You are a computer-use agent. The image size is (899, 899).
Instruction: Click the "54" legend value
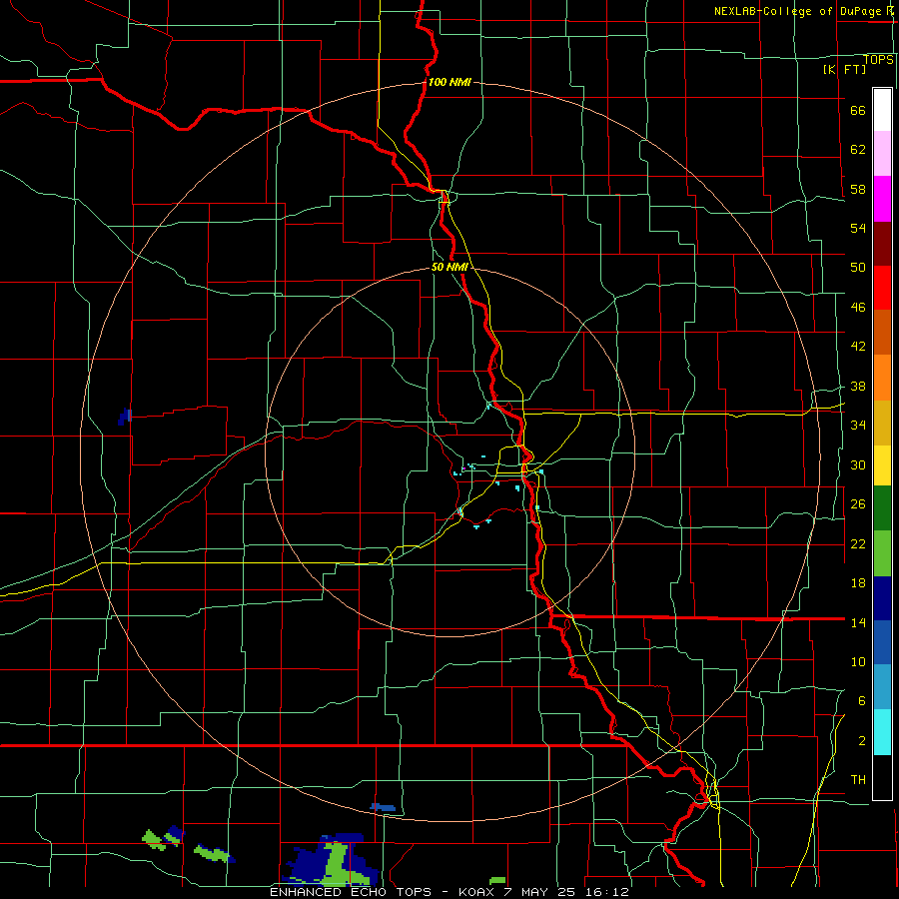(x=858, y=228)
